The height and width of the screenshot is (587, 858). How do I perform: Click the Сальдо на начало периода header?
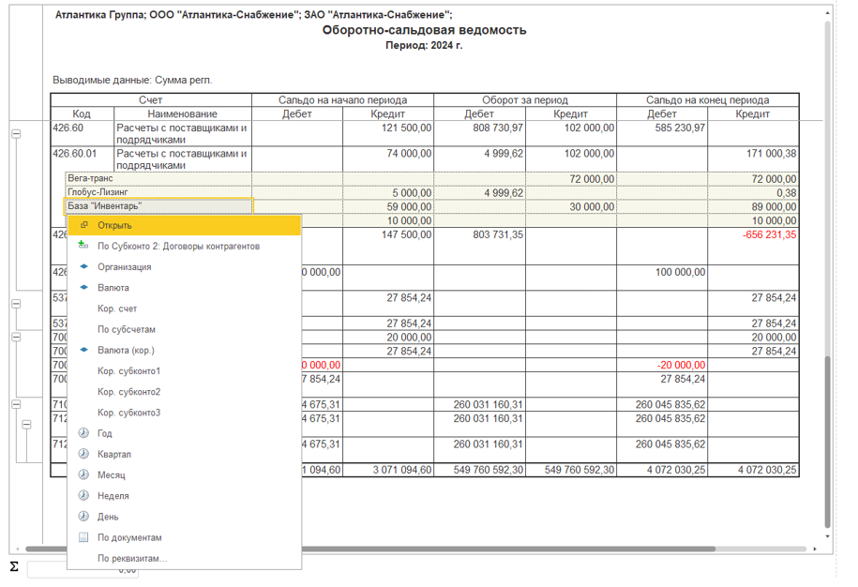click(342, 100)
